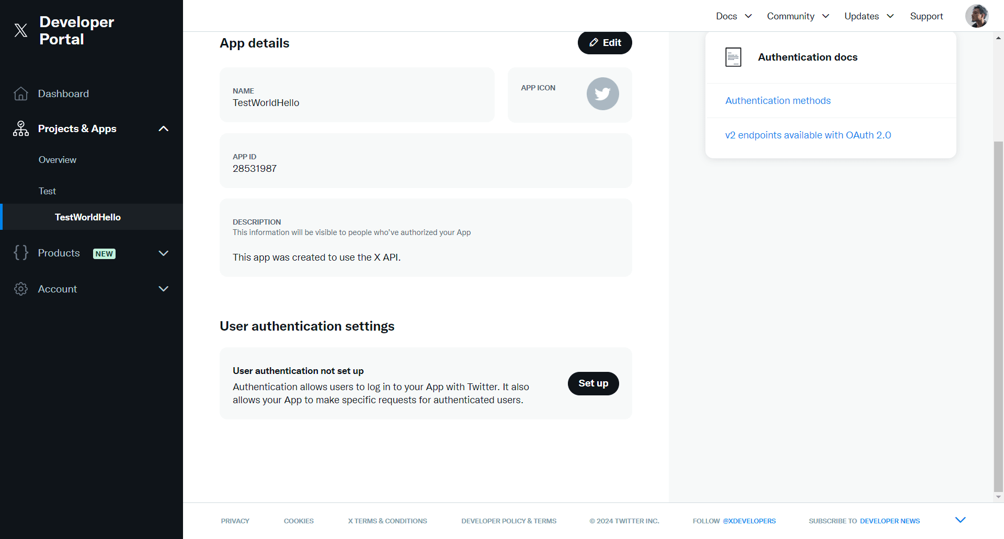Expand the Products section chevron
Screen dimensions: 1004x539
click(163, 253)
